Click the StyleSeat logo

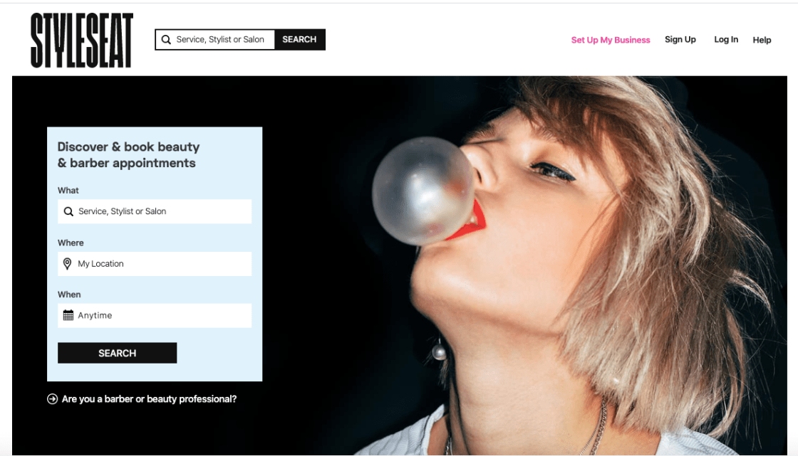(x=82, y=40)
